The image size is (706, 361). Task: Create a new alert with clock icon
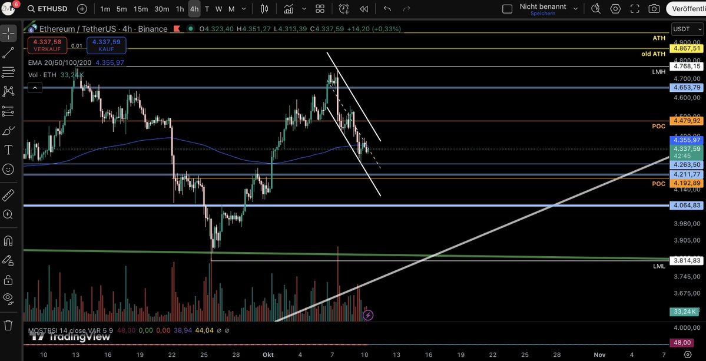pos(344,9)
